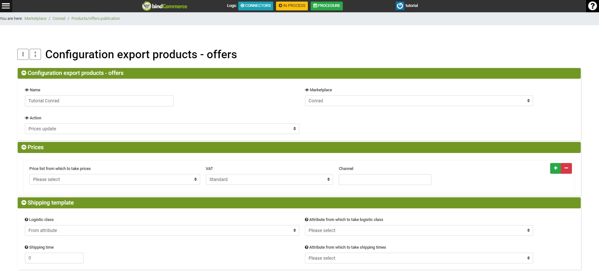The height and width of the screenshot is (271, 599).
Task: Open the Marketplace dropdown
Action: click(418, 101)
